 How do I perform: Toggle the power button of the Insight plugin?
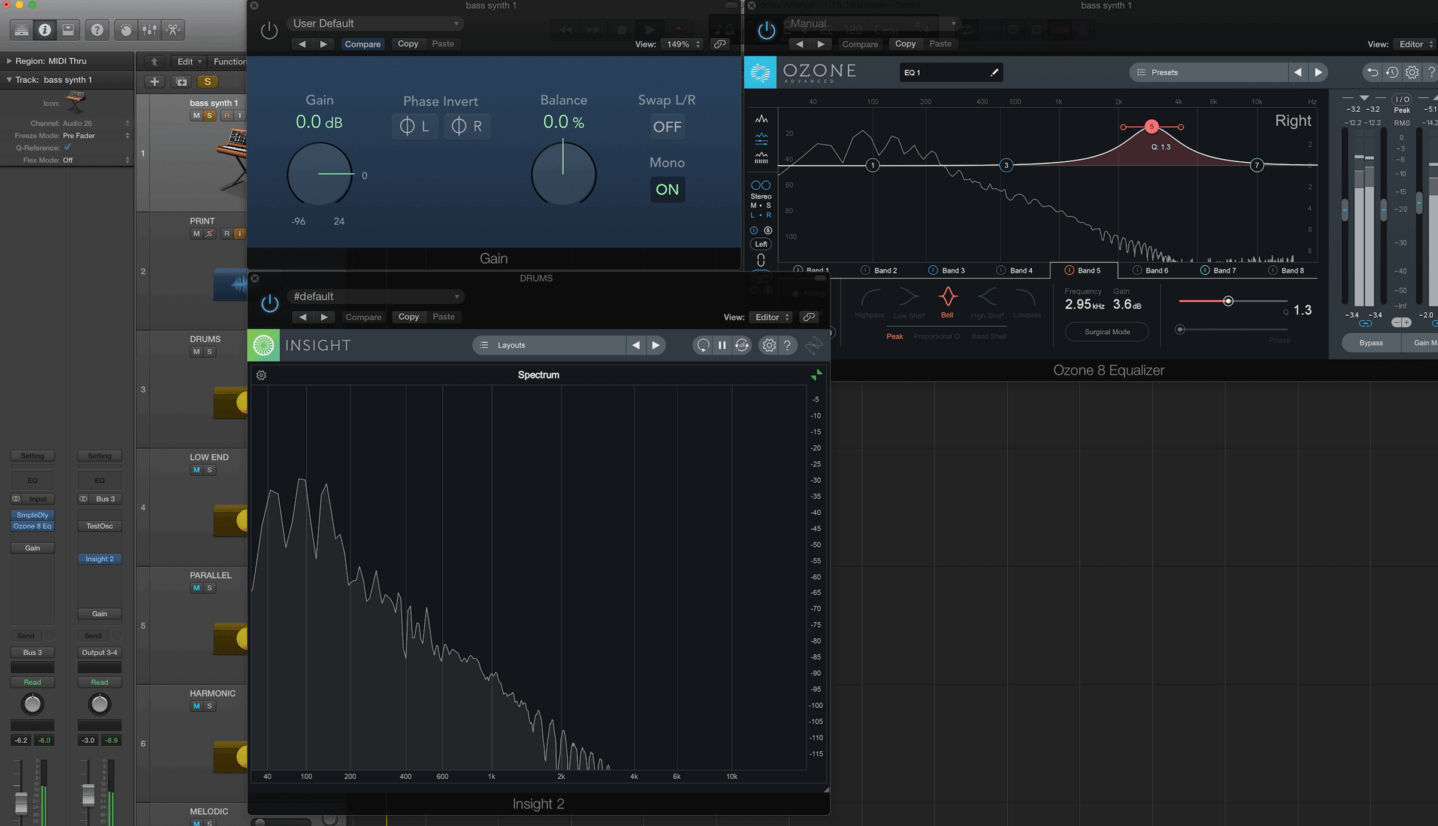pos(270,303)
